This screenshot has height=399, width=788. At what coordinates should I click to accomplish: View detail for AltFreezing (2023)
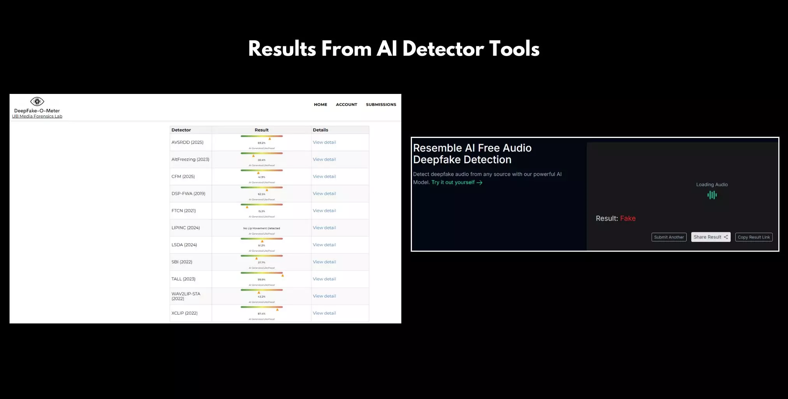[324, 159]
